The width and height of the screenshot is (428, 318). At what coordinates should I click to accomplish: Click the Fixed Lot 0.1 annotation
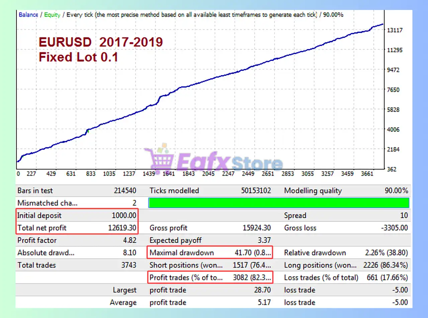pyautogui.click(x=78, y=57)
